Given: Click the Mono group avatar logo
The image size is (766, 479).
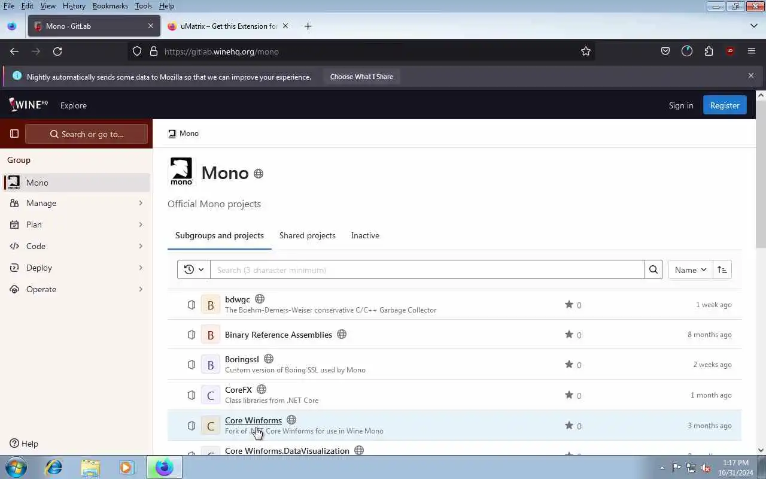Looking at the screenshot, I should click(181, 172).
